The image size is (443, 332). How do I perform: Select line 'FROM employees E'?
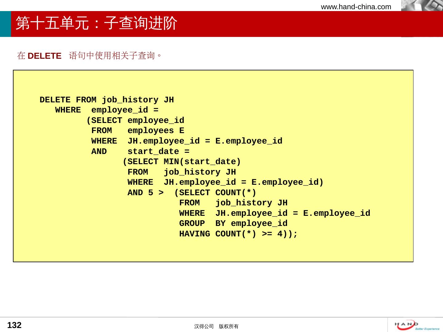138,131
